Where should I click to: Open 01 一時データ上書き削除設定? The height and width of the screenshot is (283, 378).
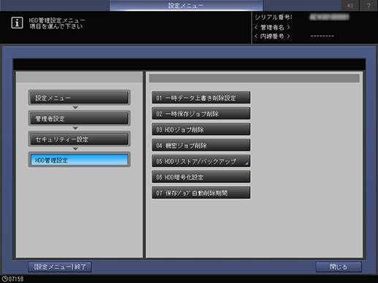click(x=201, y=98)
